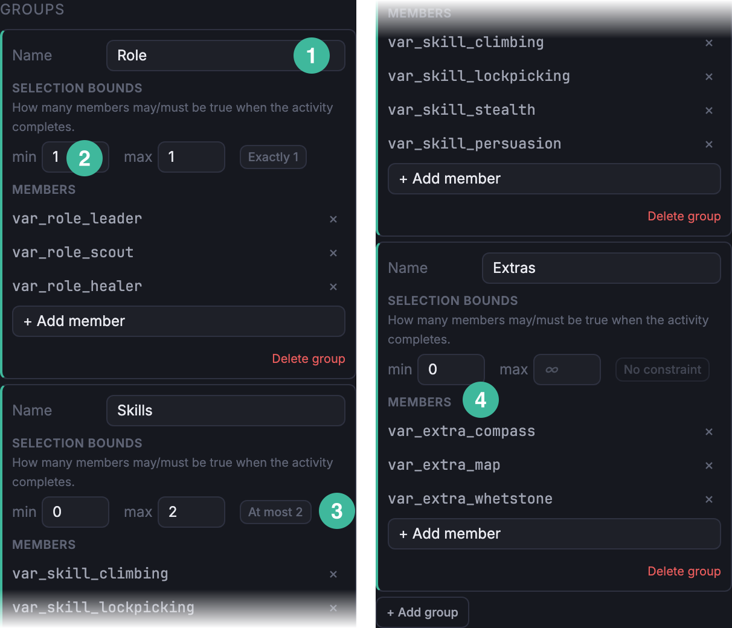Delete the Role group

(x=309, y=359)
